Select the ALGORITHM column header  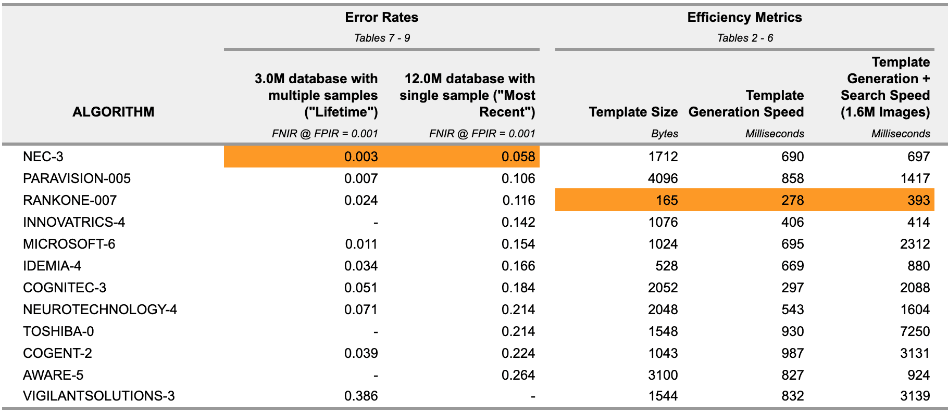click(x=113, y=112)
